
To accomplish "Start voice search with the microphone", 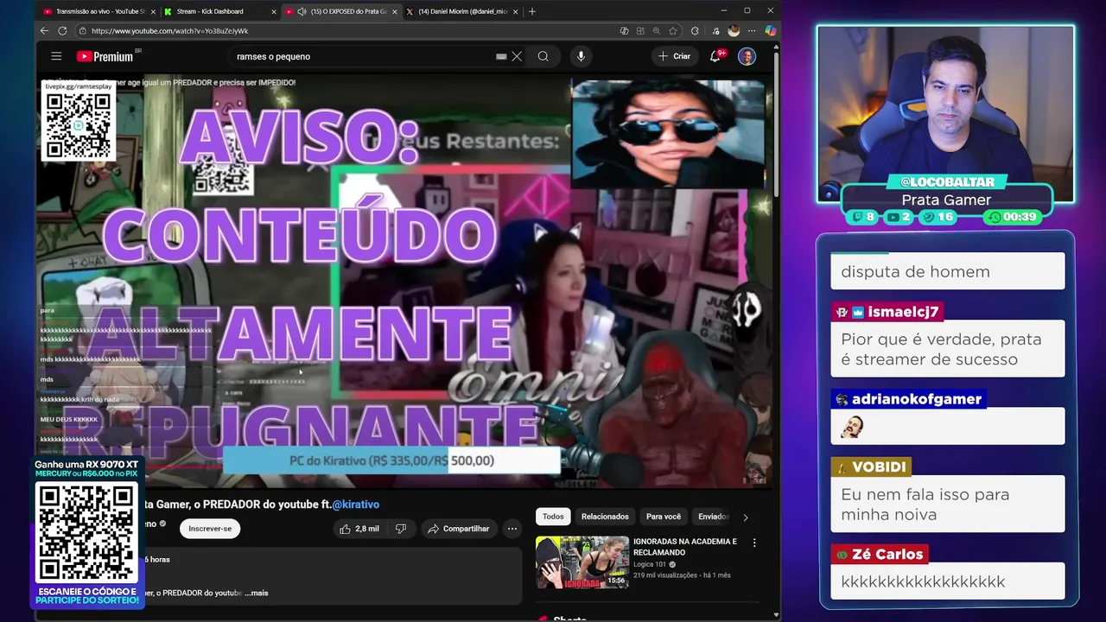I will pos(581,56).
